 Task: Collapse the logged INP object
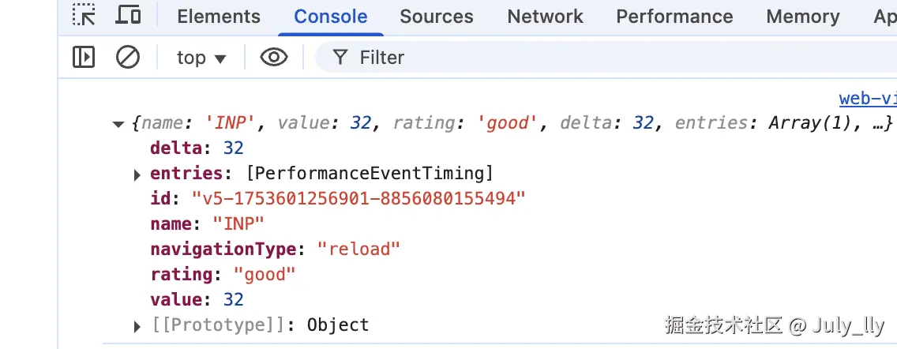[x=118, y=124]
